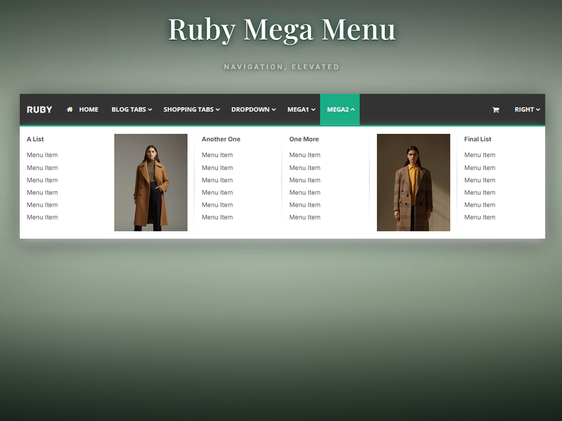Select fourth Menu Item under Another One
Viewport: 562px width, 421px height.
217,192
